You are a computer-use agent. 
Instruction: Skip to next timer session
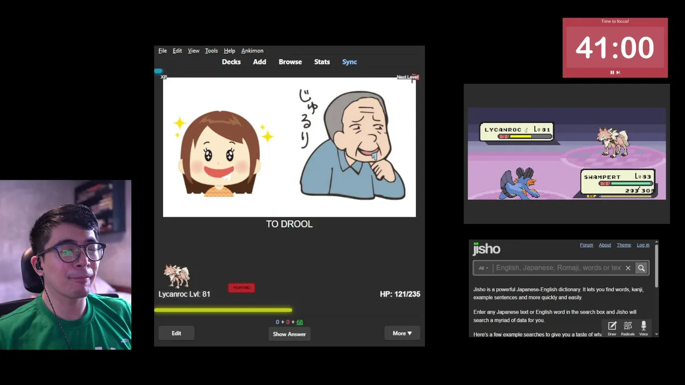click(x=618, y=72)
